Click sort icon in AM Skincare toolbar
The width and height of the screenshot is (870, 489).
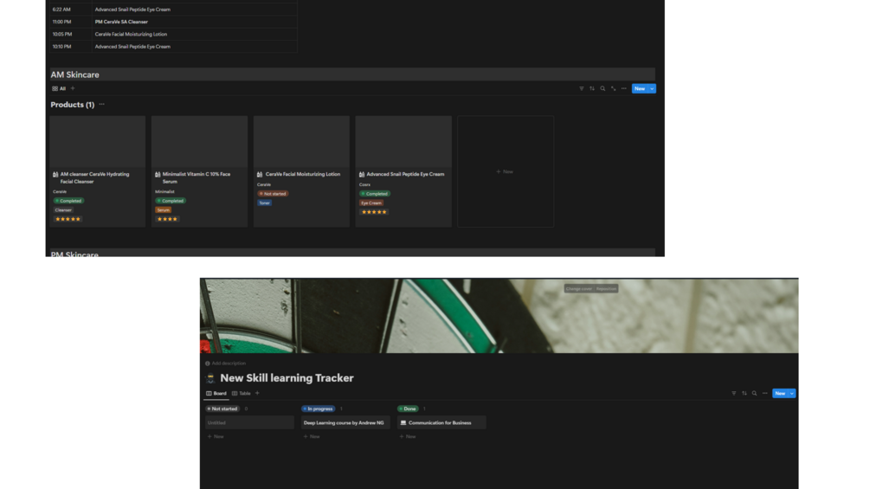(x=592, y=88)
